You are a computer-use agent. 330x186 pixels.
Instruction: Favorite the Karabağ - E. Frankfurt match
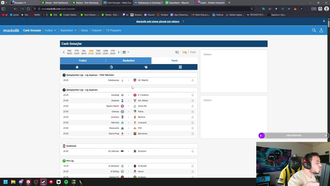click(x=192, y=95)
